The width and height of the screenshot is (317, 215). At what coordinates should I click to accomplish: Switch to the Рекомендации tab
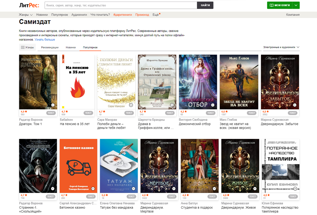[x=50, y=48]
